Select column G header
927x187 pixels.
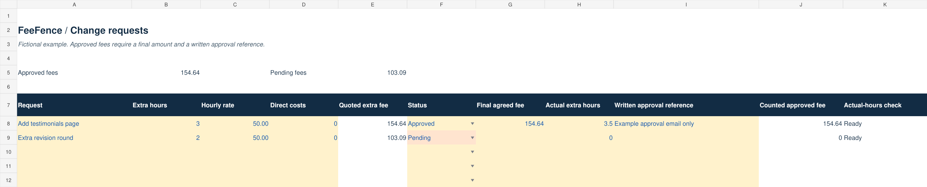pos(510,4)
